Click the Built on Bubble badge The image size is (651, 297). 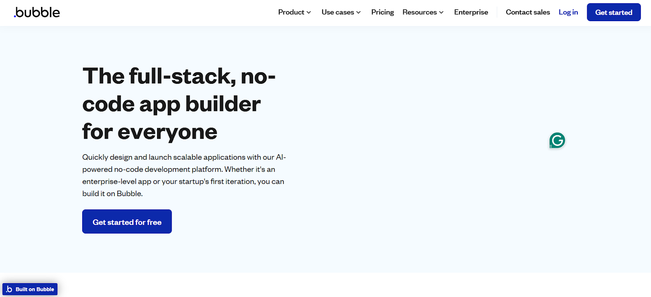click(x=30, y=289)
